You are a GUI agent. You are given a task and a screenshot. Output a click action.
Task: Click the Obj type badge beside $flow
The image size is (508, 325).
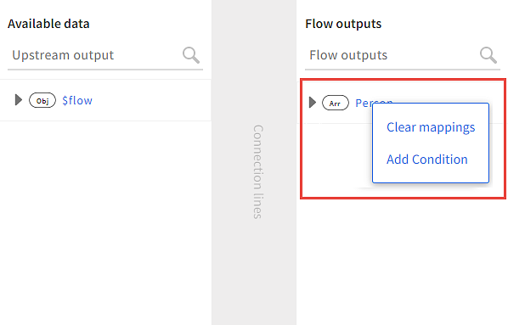pyautogui.click(x=42, y=100)
